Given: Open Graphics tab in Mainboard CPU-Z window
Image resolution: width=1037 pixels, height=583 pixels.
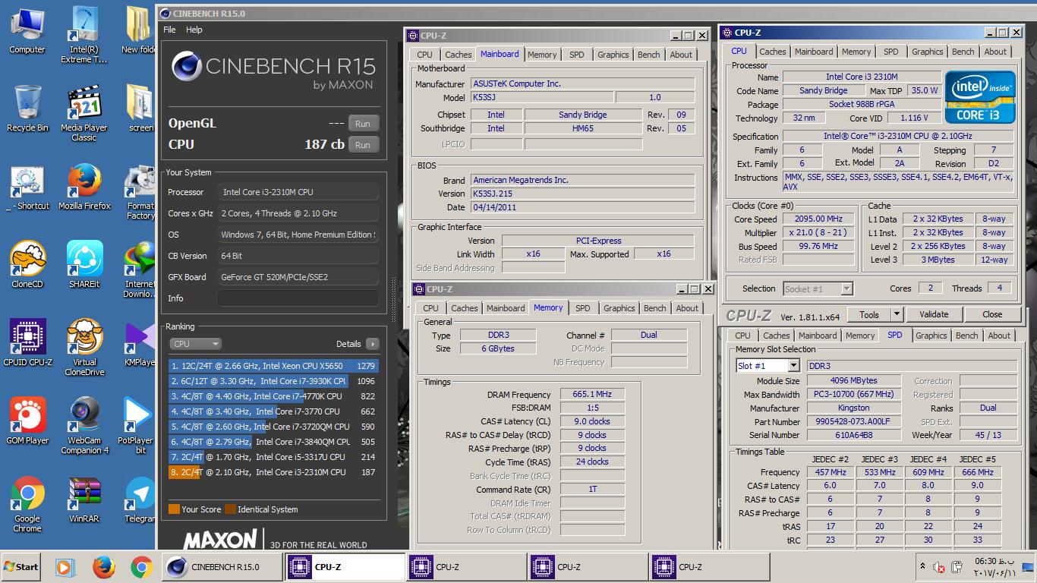Looking at the screenshot, I should [613, 55].
